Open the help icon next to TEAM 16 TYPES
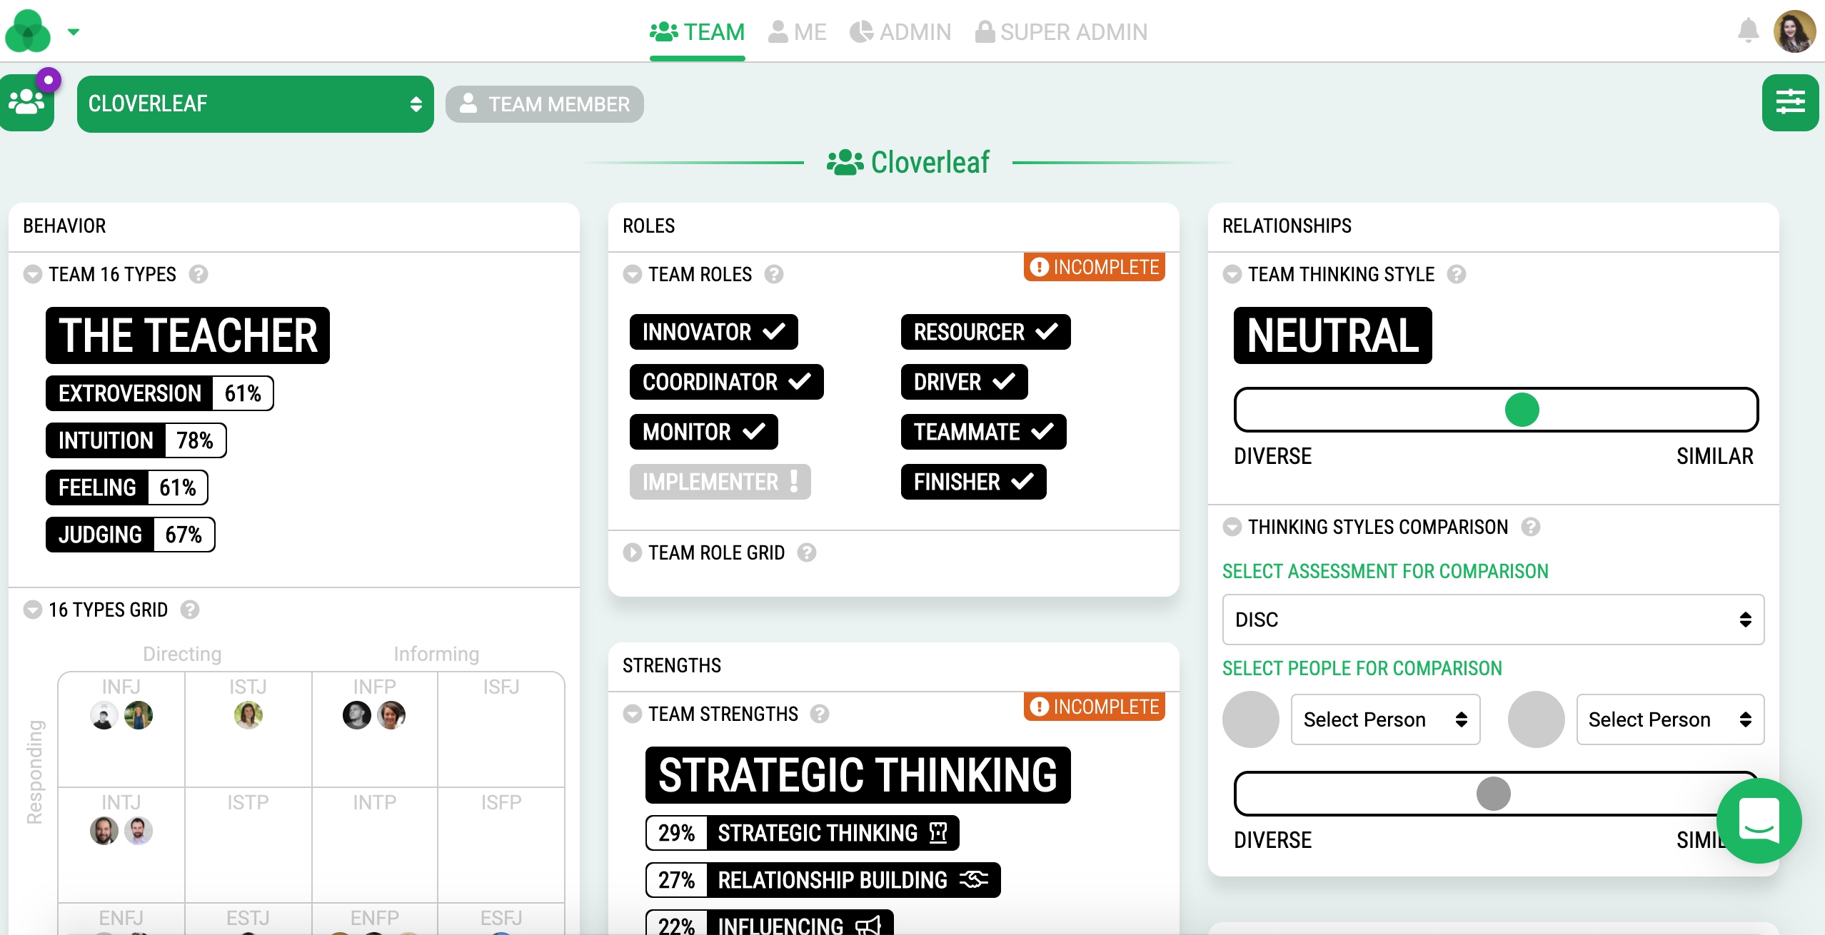The height and width of the screenshot is (935, 1825). 198,275
